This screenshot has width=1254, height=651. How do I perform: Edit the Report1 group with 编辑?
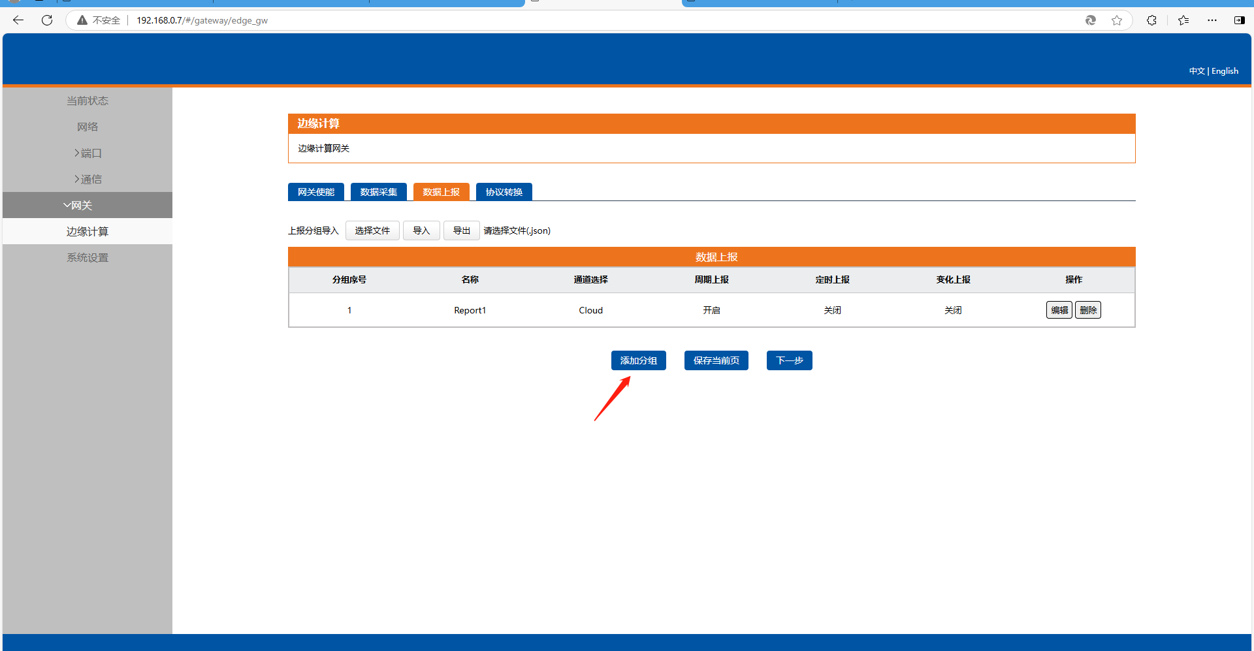pos(1059,310)
